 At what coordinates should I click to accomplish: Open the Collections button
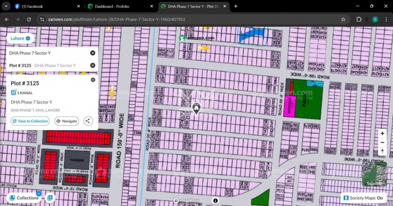[24, 198]
